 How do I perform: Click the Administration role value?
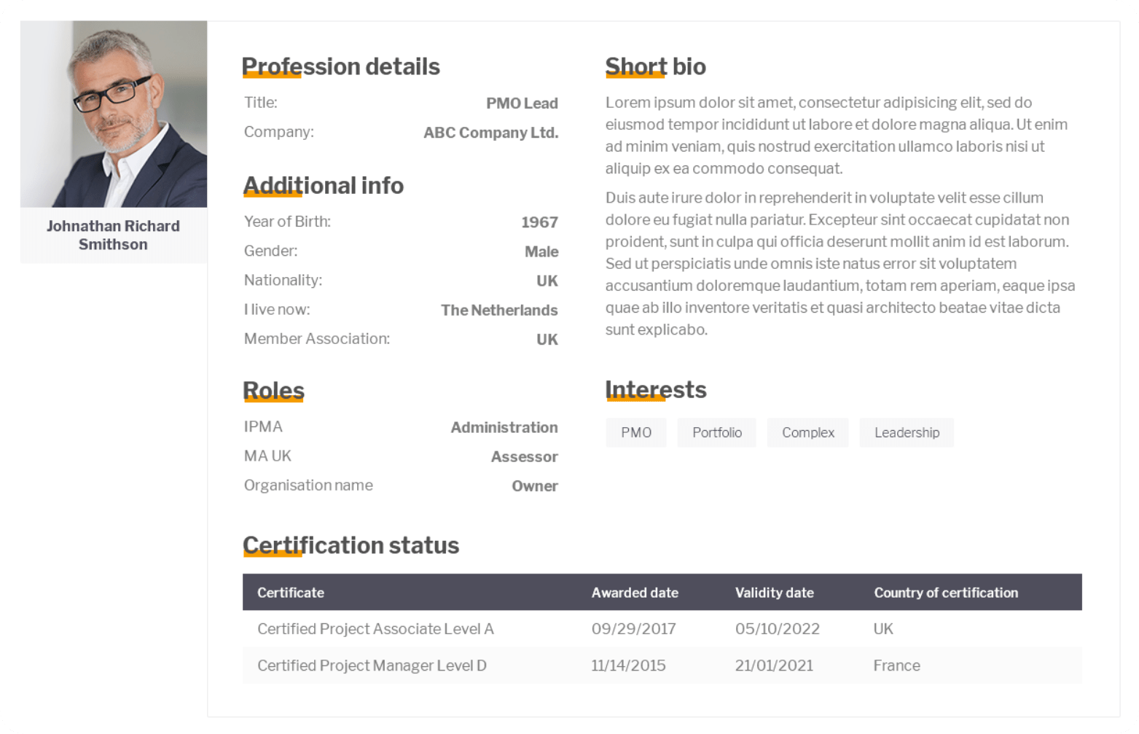tap(504, 427)
